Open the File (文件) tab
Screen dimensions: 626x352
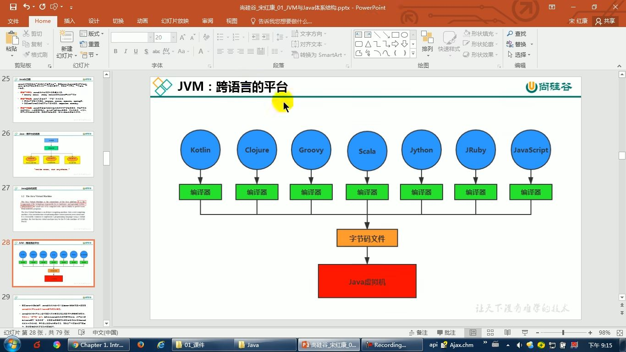click(13, 21)
